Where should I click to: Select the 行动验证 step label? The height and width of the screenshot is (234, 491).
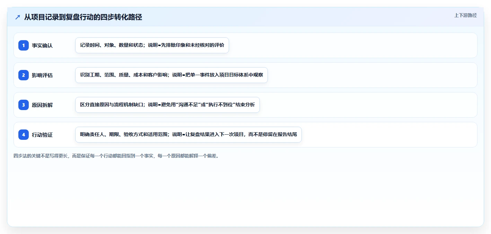coord(42,135)
